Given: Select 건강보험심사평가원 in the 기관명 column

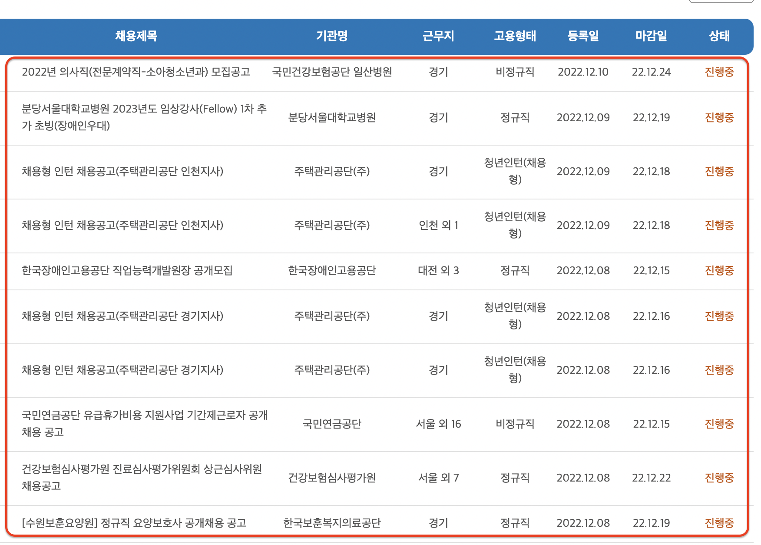Looking at the screenshot, I should pos(332,478).
